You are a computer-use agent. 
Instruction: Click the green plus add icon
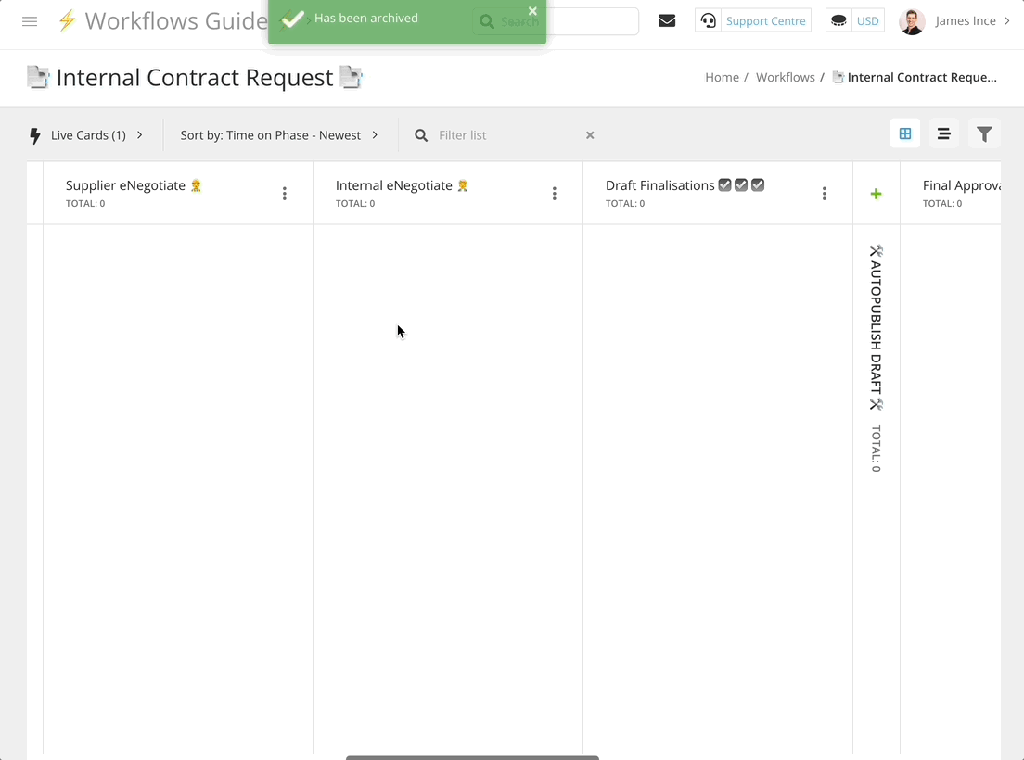(x=877, y=194)
